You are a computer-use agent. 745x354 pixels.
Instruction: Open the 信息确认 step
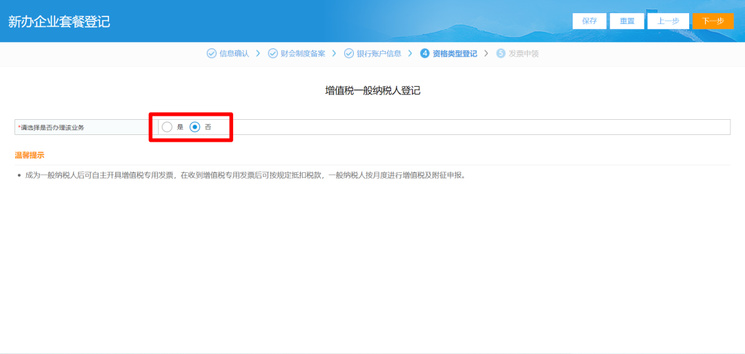pyautogui.click(x=234, y=54)
